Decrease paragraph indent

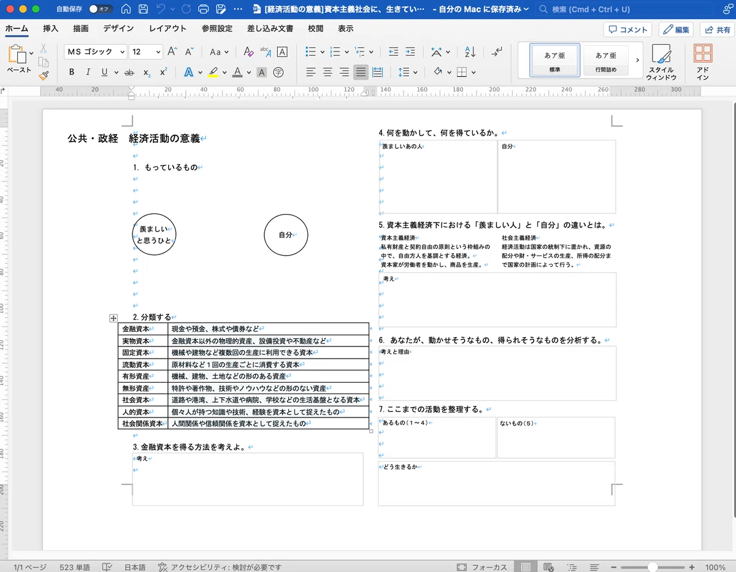point(393,51)
